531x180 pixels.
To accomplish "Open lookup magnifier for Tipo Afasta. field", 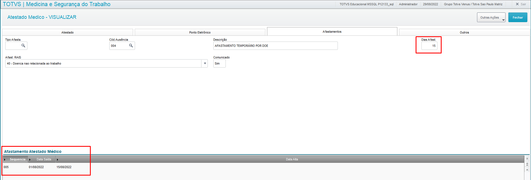I will tap(23, 45).
